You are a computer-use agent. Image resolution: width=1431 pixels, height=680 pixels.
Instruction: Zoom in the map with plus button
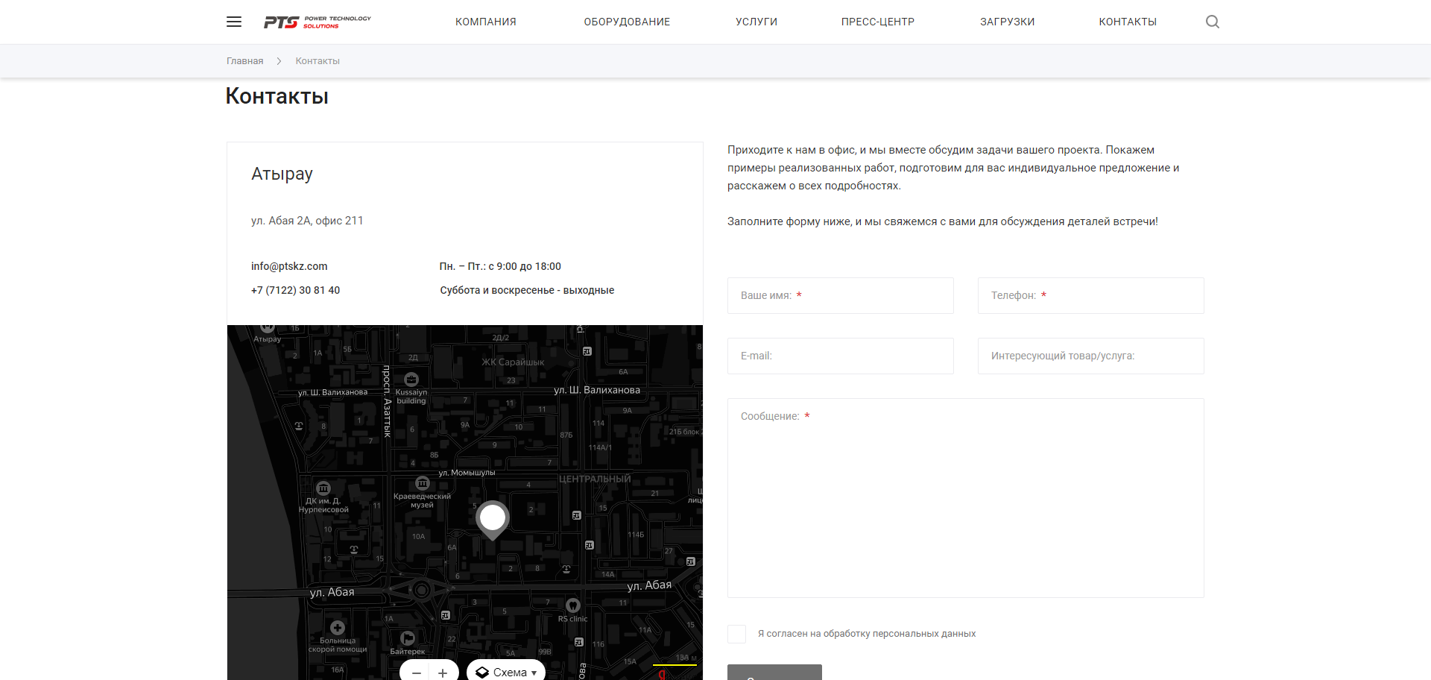[443, 673]
